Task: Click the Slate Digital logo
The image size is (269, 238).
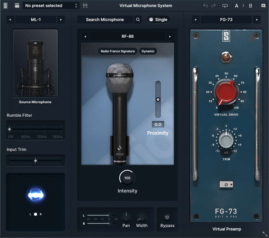Action: [5, 5]
